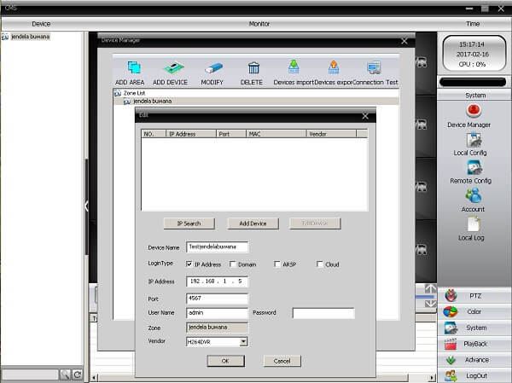Click the User Name field
This screenshot has height=383, width=512.
tap(217, 313)
